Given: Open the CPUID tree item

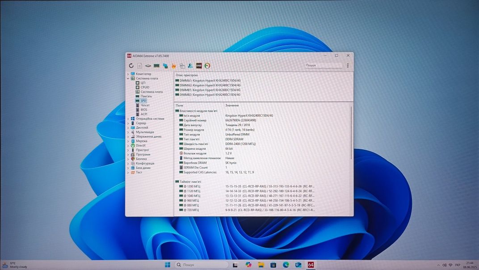Looking at the screenshot, I should pos(142,88).
